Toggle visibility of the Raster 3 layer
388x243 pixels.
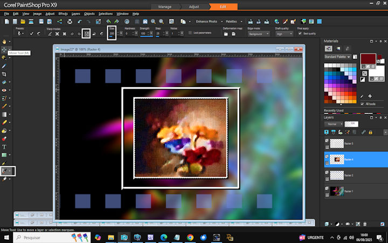(327, 141)
